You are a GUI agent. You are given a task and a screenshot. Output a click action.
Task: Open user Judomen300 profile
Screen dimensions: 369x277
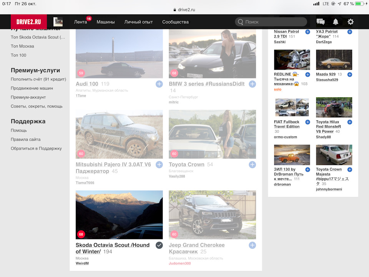click(180, 263)
